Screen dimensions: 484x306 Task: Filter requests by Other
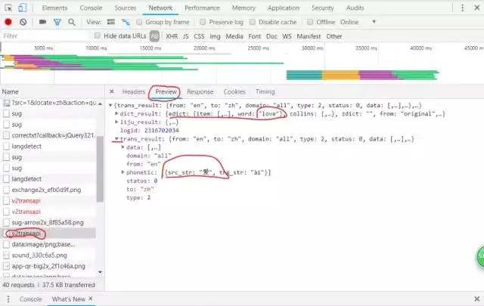334,36
